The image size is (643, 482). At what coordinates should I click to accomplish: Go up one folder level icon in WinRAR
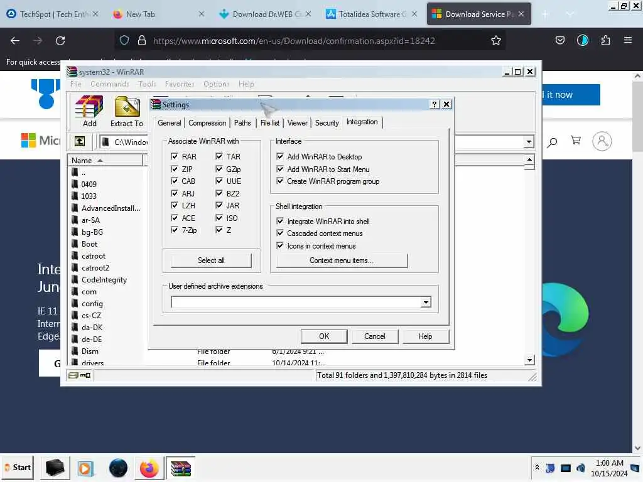[x=80, y=142]
